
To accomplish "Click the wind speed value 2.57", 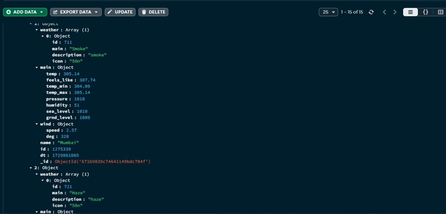I will pyautogui.click(x=72, y=130).
